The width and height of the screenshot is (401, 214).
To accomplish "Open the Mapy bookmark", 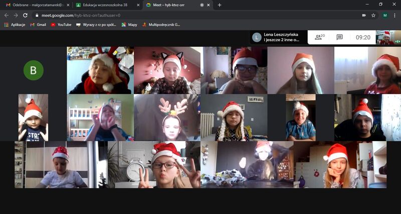I will (129, 24).
